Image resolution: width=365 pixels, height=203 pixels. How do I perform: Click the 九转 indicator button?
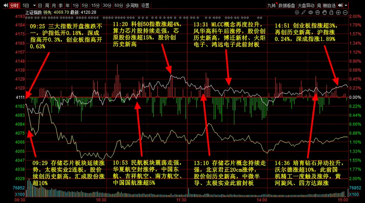[x=272, y=5]
